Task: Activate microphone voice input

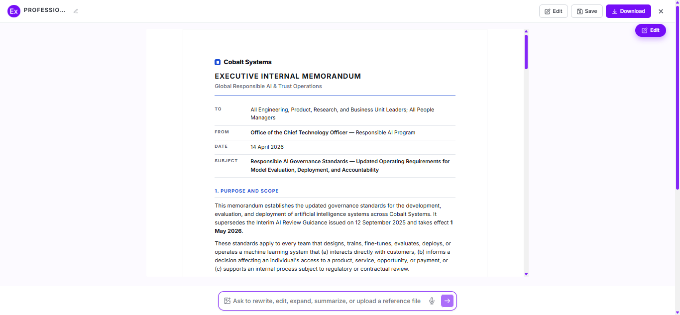Action: [x=432, y=301]
